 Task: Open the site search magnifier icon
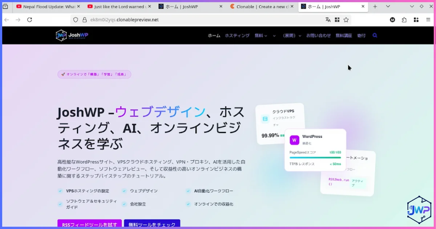click(375, 36)
